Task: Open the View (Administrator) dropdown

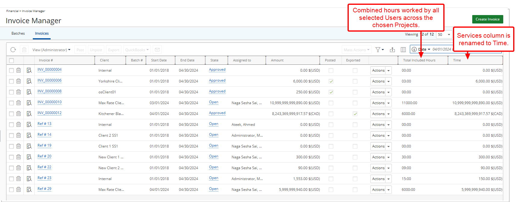Action: (x=51, y=50)
